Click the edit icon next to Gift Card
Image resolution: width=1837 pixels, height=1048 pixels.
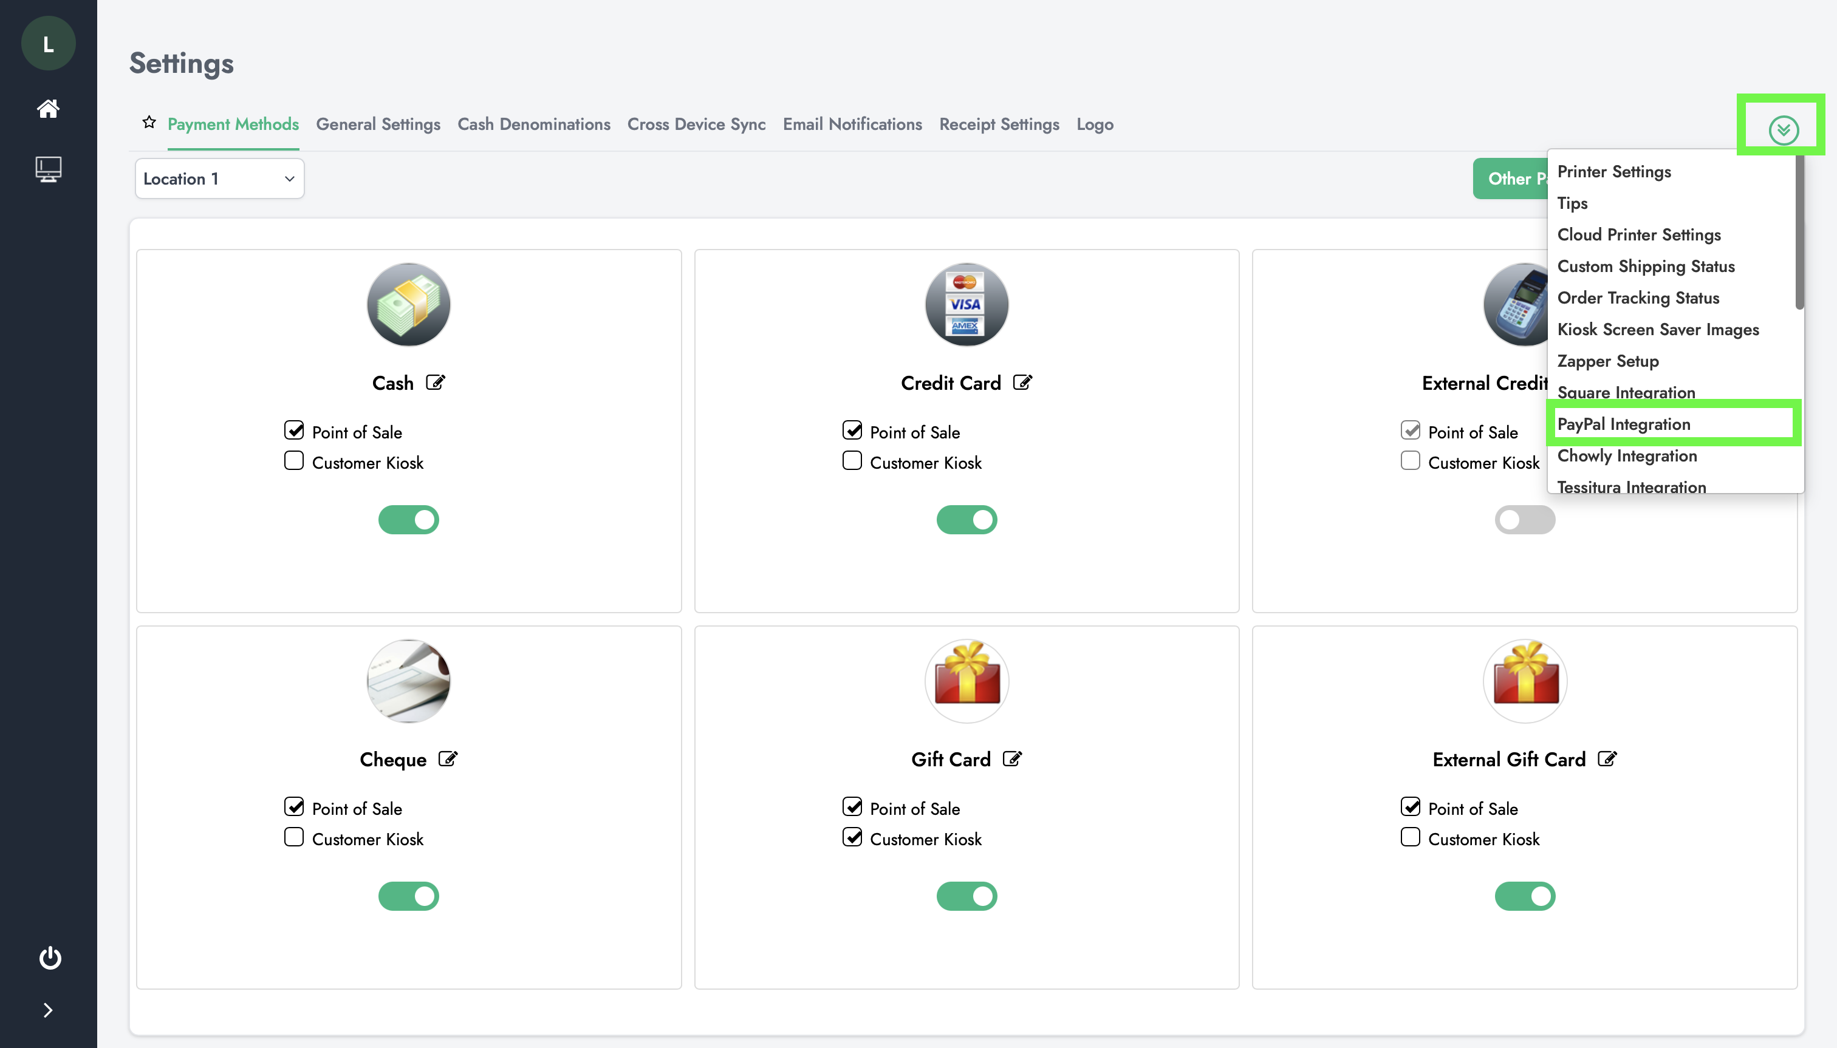point(1013,758)
